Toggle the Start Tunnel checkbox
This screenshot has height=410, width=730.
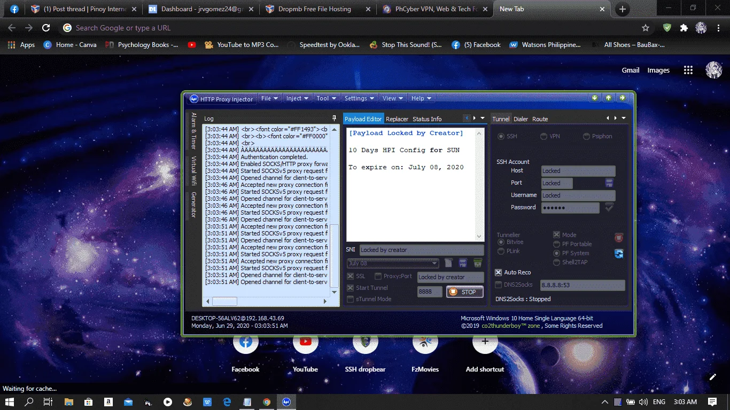(351, 288)
